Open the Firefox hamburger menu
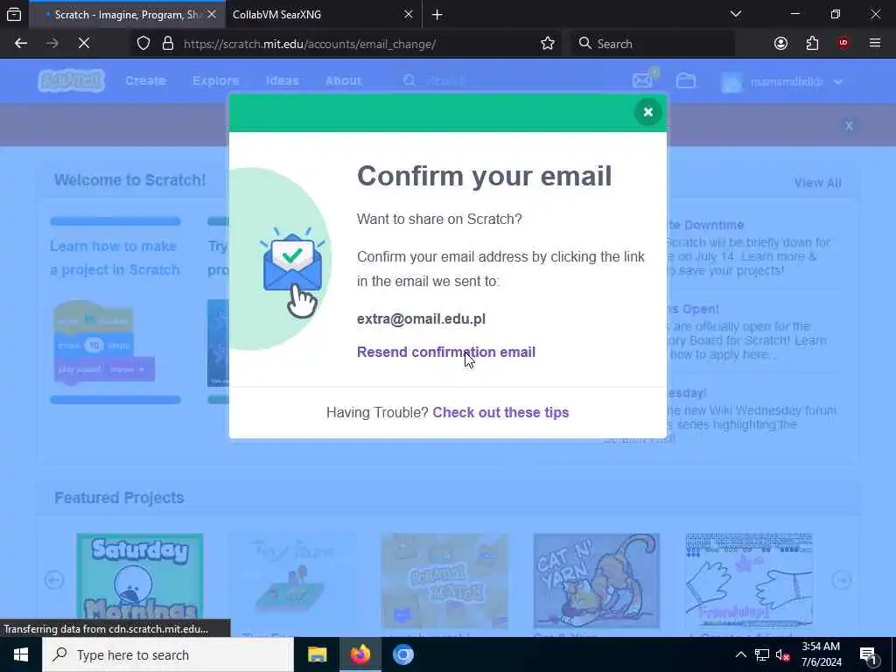Image resolution: width=896 pixels, height=672 pixels. pyautogui.click(x=875, y=44)
